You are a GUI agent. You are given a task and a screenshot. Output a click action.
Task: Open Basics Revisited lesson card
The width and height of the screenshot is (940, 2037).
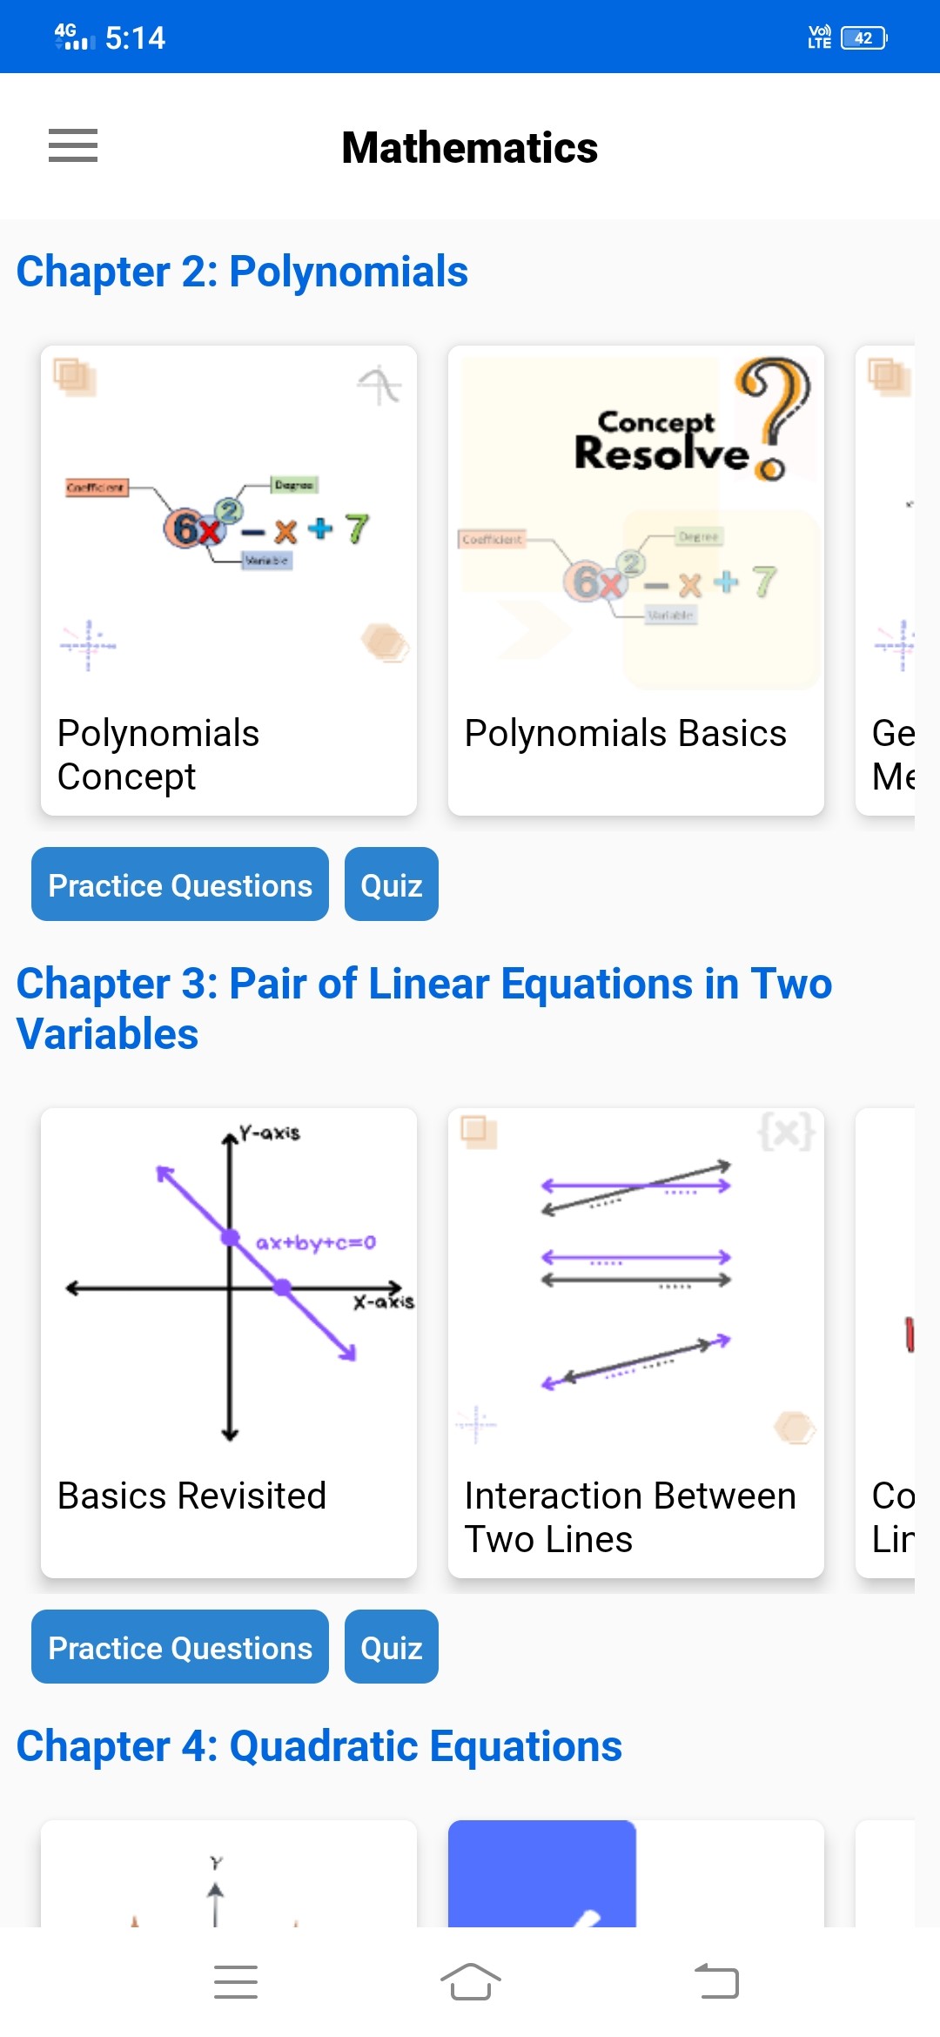coord(229,1342)
